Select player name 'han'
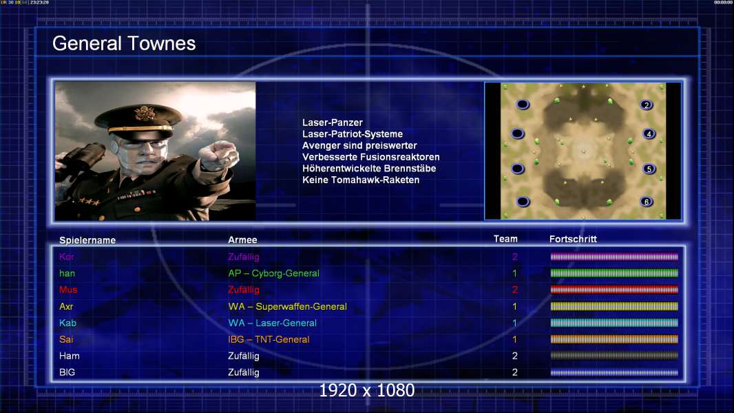Image resolution: width=734 pixels, height=413 pixels. point(67,273)
